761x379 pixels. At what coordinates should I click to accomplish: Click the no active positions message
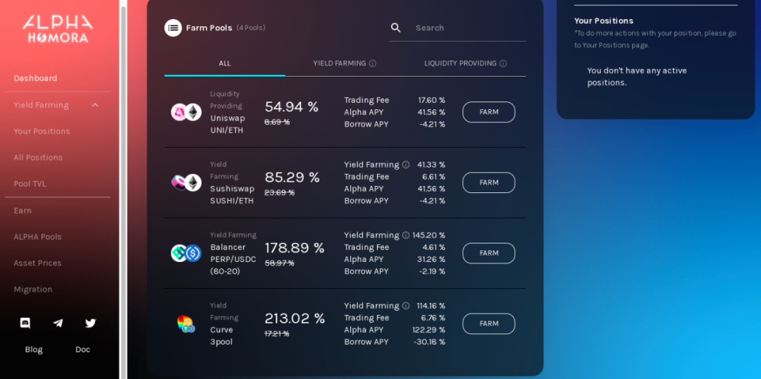(637, 76)
